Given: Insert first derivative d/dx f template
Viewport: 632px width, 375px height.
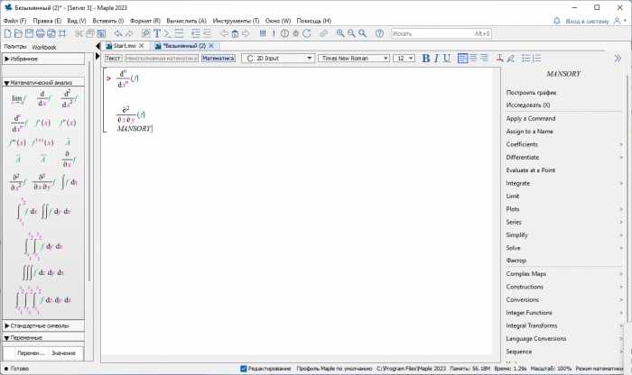Looking at the screenshot, I should pyautogui.click(x=43, y=99).
